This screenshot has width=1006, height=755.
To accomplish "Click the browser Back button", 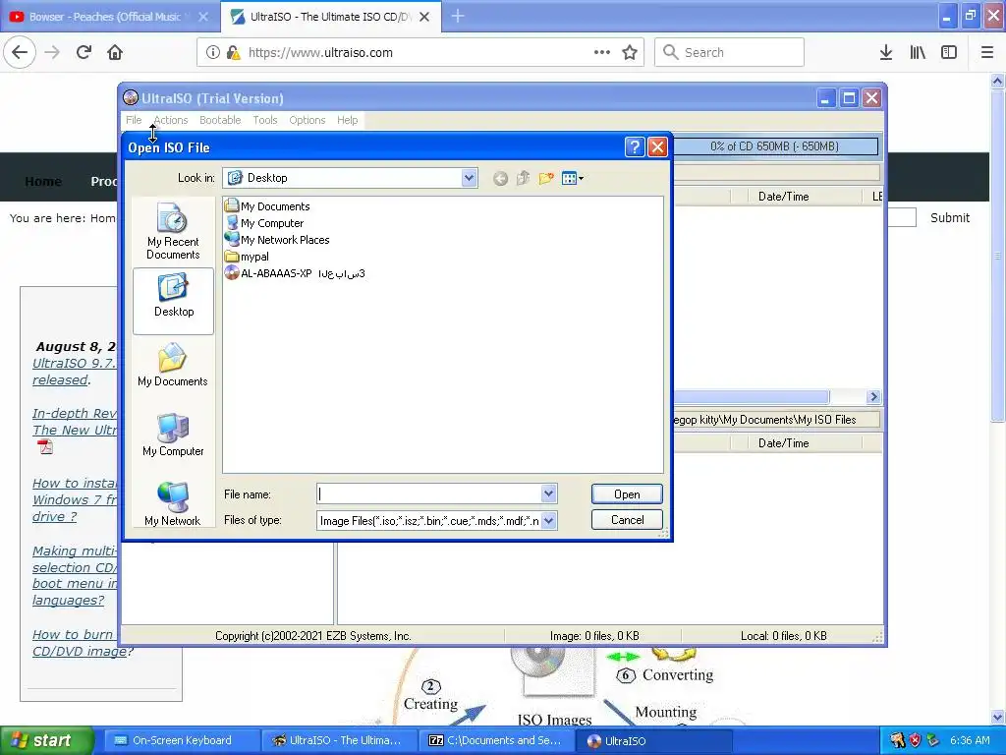I will coord(20,53).
